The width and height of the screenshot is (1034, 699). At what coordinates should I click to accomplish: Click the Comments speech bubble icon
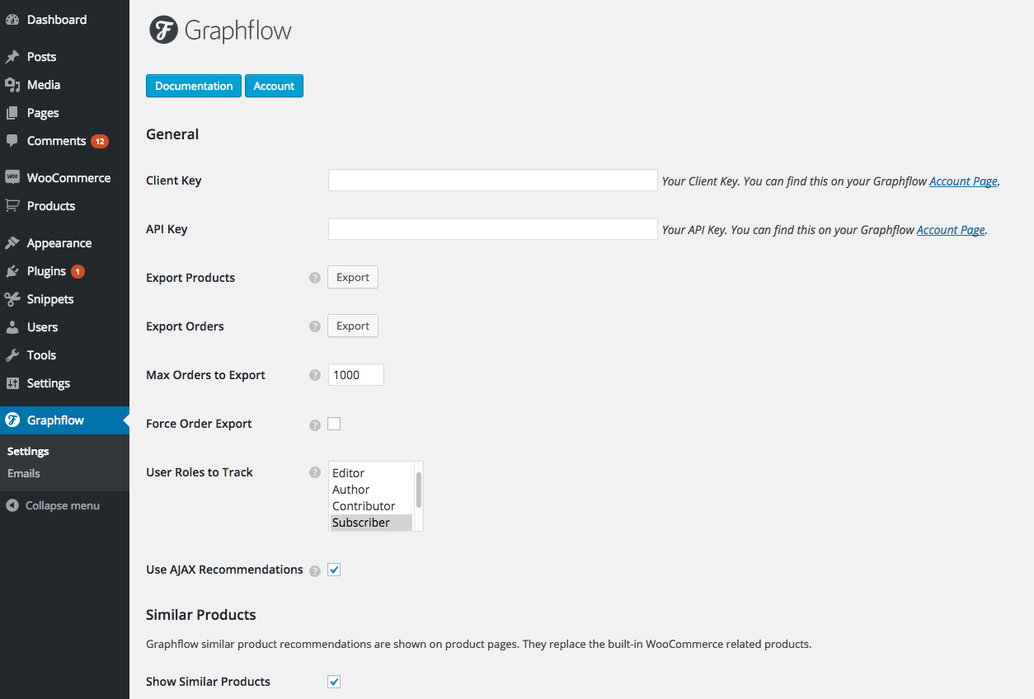(x=12, y=141)
